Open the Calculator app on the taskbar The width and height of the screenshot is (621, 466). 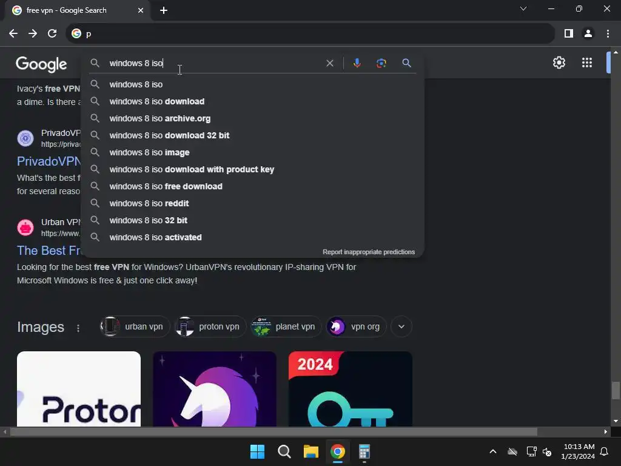364,451
